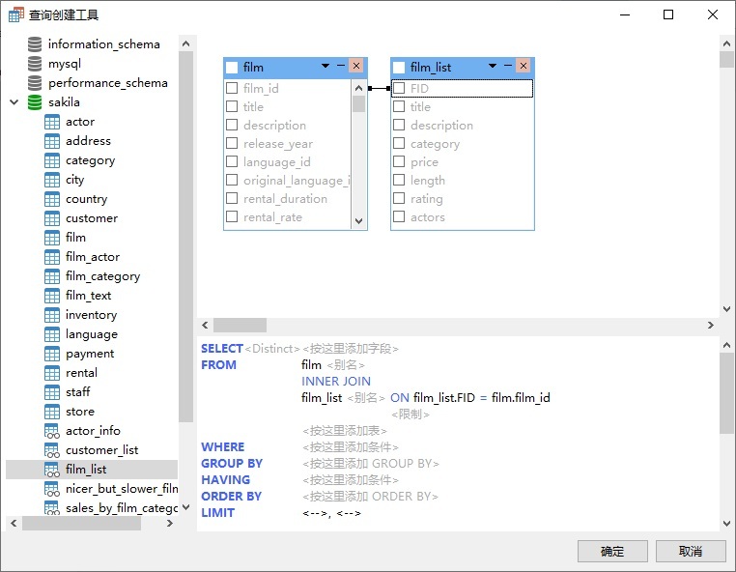Click WHERE <按这里添加条件> placeholder
Image resolution: width=736 pixels, height=572 pixels.
pos(351,447)
